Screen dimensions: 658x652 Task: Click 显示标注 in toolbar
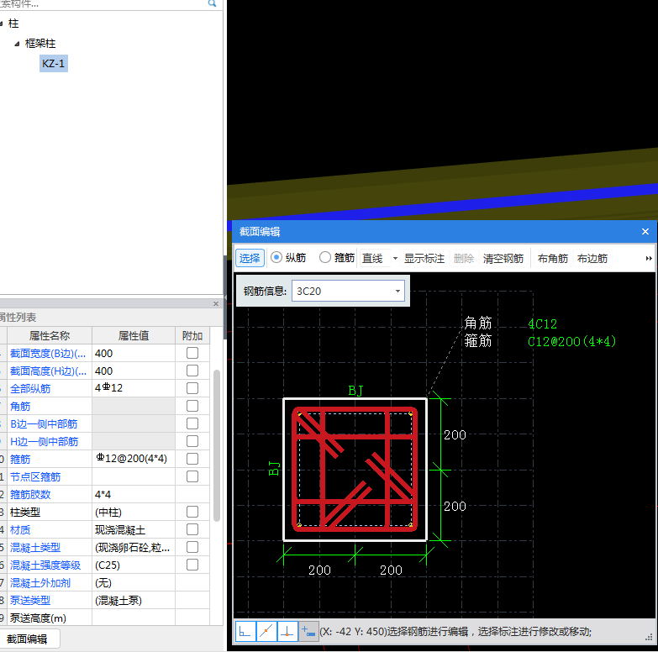pyautogui.click(x=424, y=259)
